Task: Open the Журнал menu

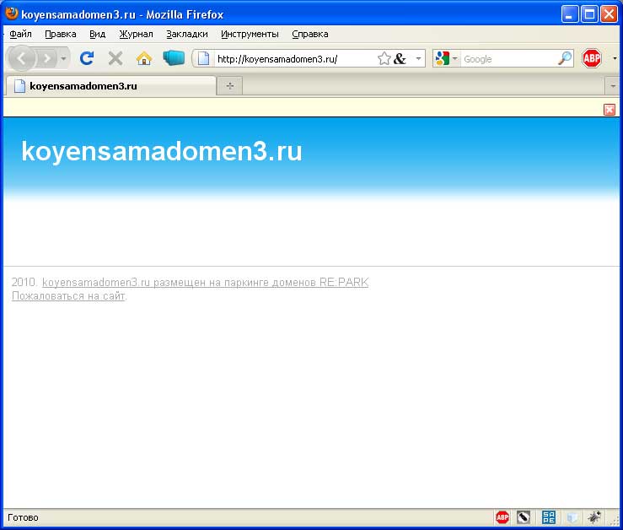Action: [x=136, y=35]
